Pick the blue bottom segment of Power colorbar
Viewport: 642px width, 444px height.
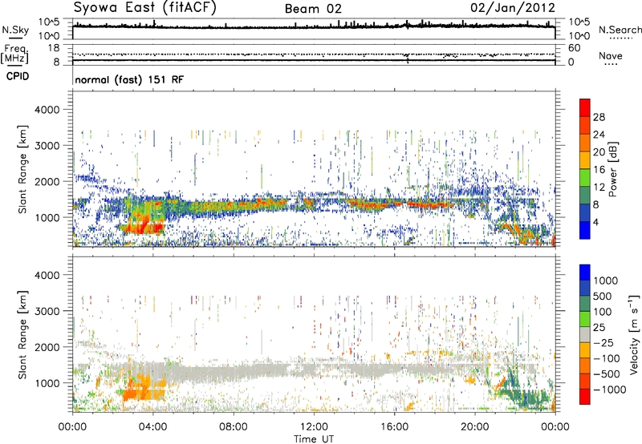pos(585,230)
